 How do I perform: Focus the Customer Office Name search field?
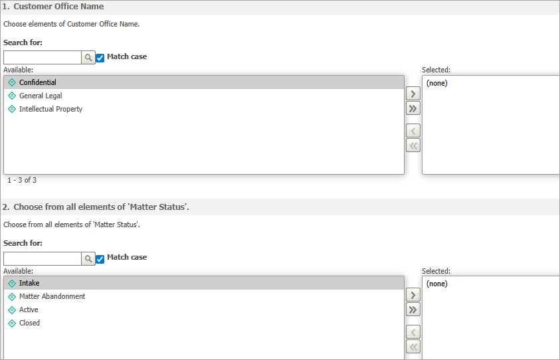[43, 58]
